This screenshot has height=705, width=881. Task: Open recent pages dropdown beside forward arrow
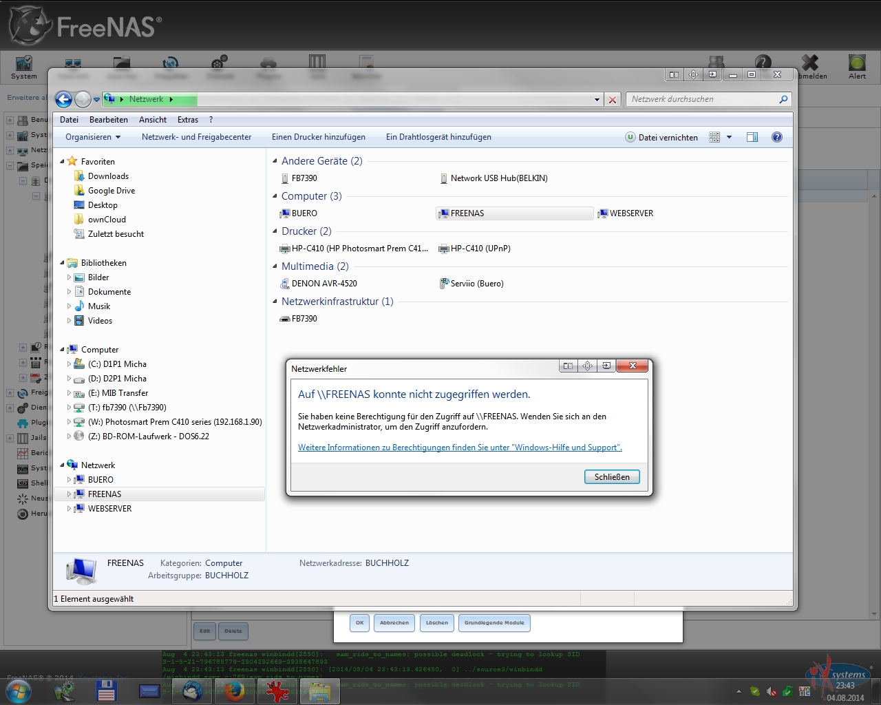click(x=96, y=100)
